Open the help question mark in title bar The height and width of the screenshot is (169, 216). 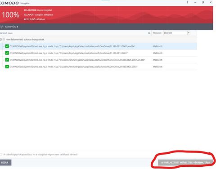(x=188, y=2)
